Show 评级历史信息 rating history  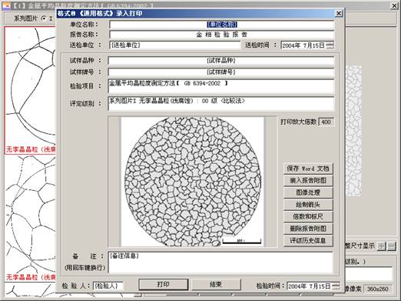tap(308, 240)
